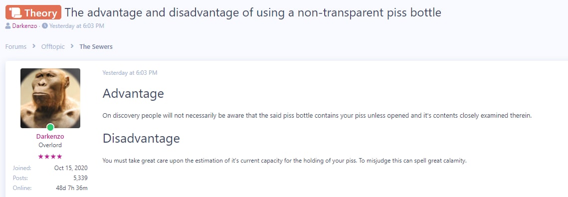
Task: Click the clock icon beside thread date
Action: click(45, 26)
